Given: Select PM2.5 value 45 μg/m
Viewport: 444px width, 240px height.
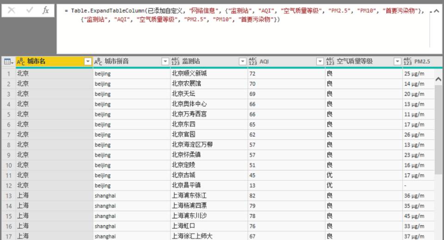Looking at the screenshot, I should pos(419,216).
